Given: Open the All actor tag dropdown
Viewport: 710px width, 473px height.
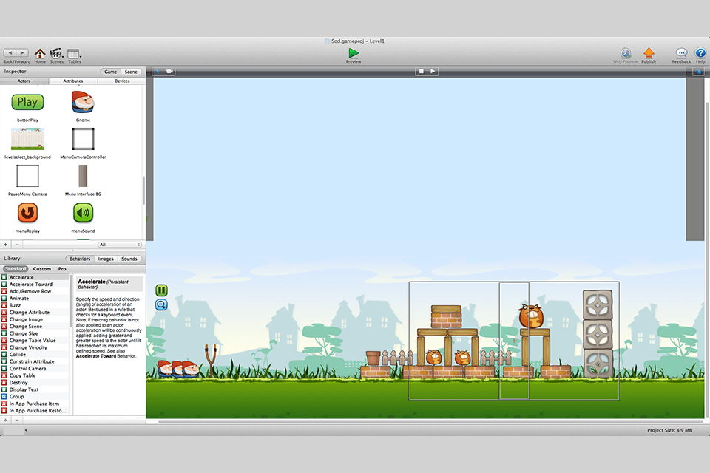Looking at the screenshot, I should click(119, 244).
